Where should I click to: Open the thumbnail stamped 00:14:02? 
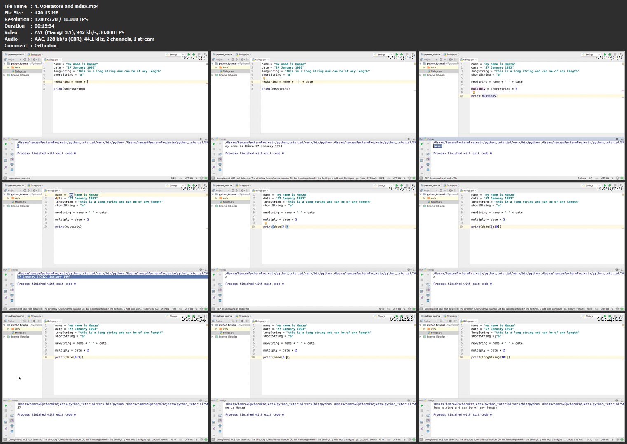522,377
